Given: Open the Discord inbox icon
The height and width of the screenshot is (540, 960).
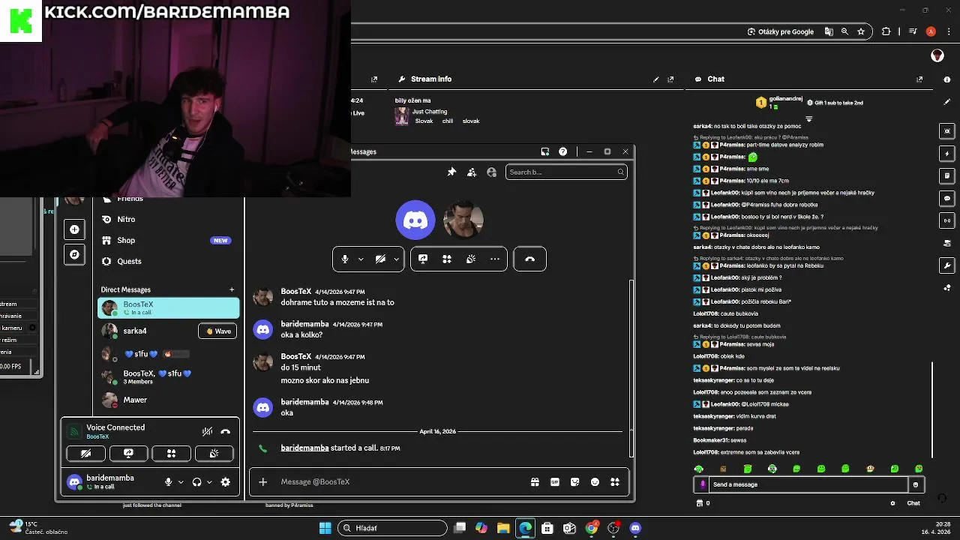Looking at the screenshot, I should click(545, 151).
